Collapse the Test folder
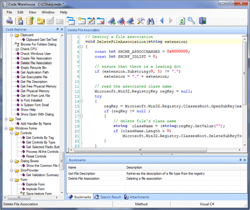This screenshot has width=250, height=210. click(6, 119)
